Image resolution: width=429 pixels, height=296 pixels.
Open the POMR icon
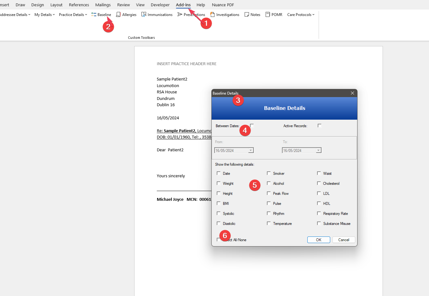tap(268, 14)
